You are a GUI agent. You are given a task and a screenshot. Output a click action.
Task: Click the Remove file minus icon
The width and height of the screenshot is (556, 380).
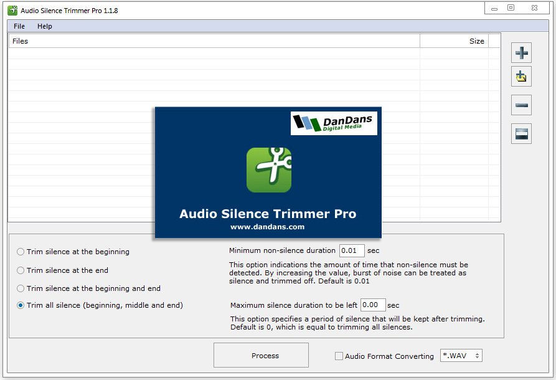pos(521,105)
